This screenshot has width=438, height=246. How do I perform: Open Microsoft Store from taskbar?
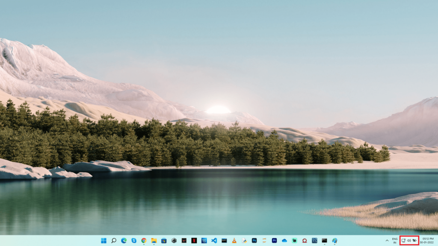164,240
